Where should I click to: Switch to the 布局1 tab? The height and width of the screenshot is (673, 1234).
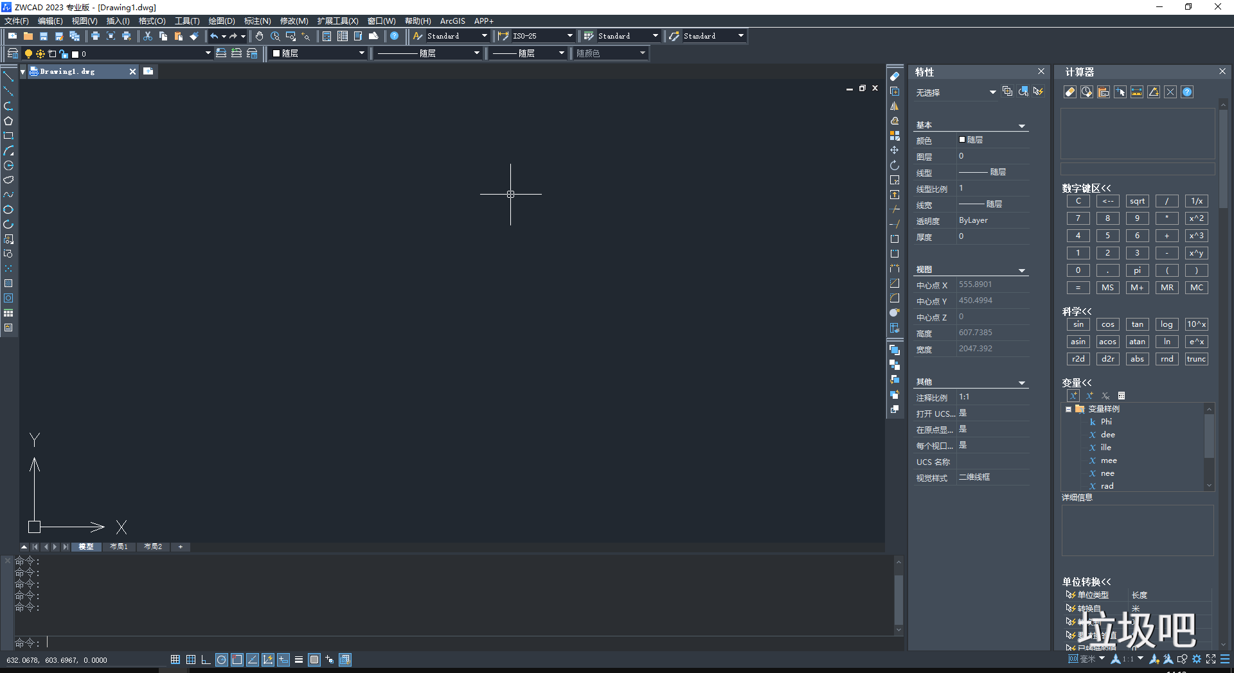click(x=119, y=546)
